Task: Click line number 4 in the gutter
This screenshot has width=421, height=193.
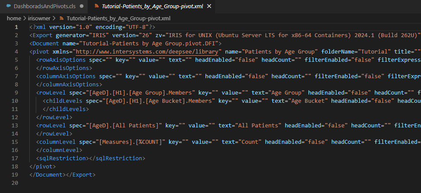Action: [x=16, y=52]
